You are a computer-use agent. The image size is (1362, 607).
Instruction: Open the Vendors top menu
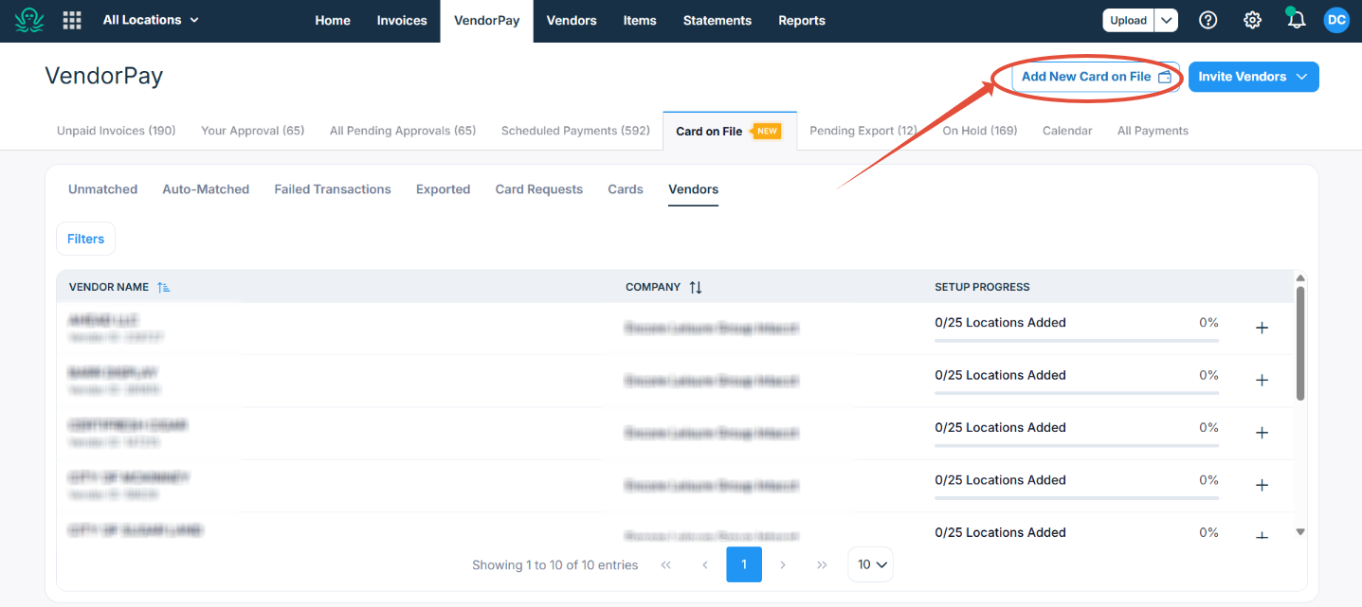[x=572, y=20]
